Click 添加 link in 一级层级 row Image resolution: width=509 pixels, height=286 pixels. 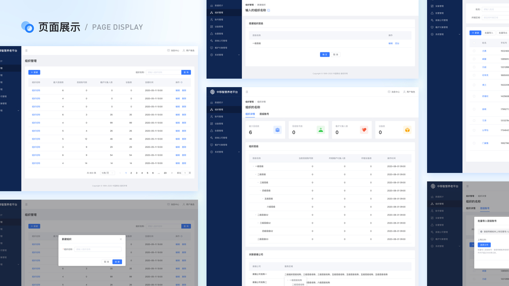tap(397, 43)
